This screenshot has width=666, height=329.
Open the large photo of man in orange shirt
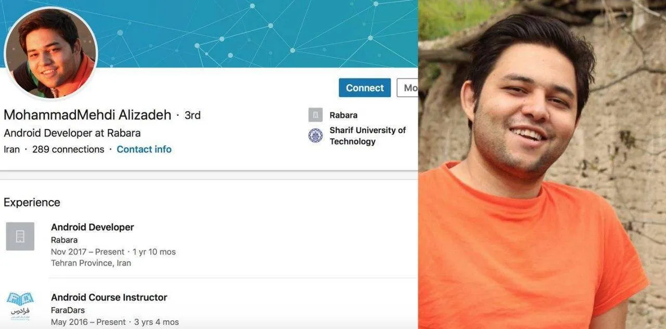tap(542, 164)
